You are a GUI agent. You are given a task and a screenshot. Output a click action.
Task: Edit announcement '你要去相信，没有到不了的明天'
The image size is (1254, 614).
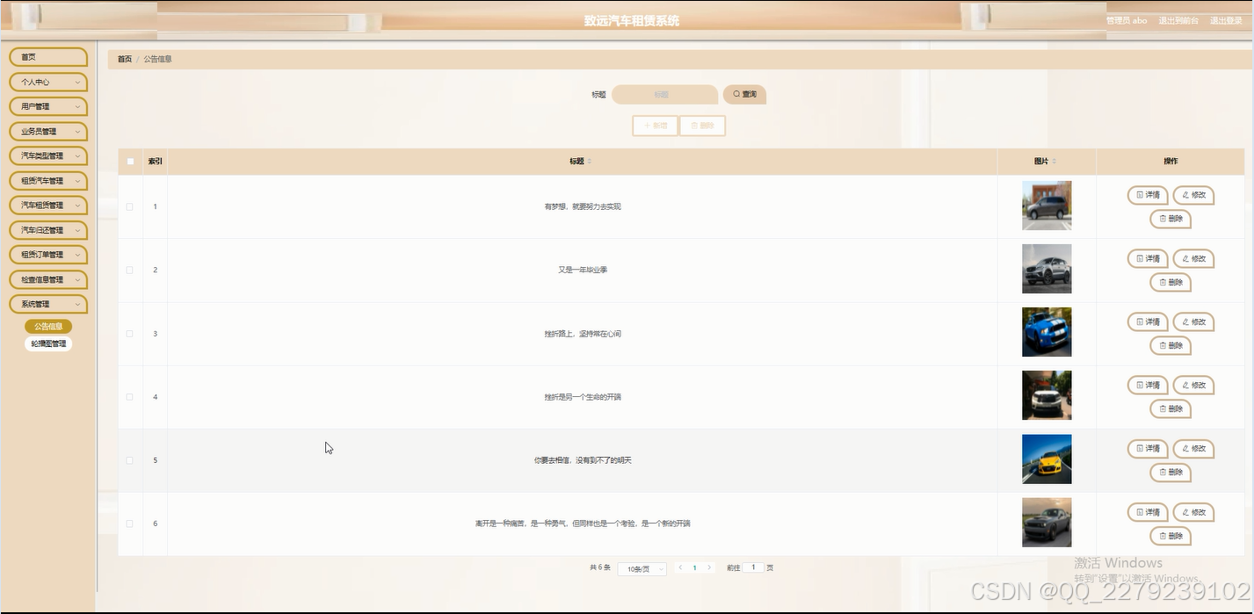pyautogui.click(x=1192, y=448)
